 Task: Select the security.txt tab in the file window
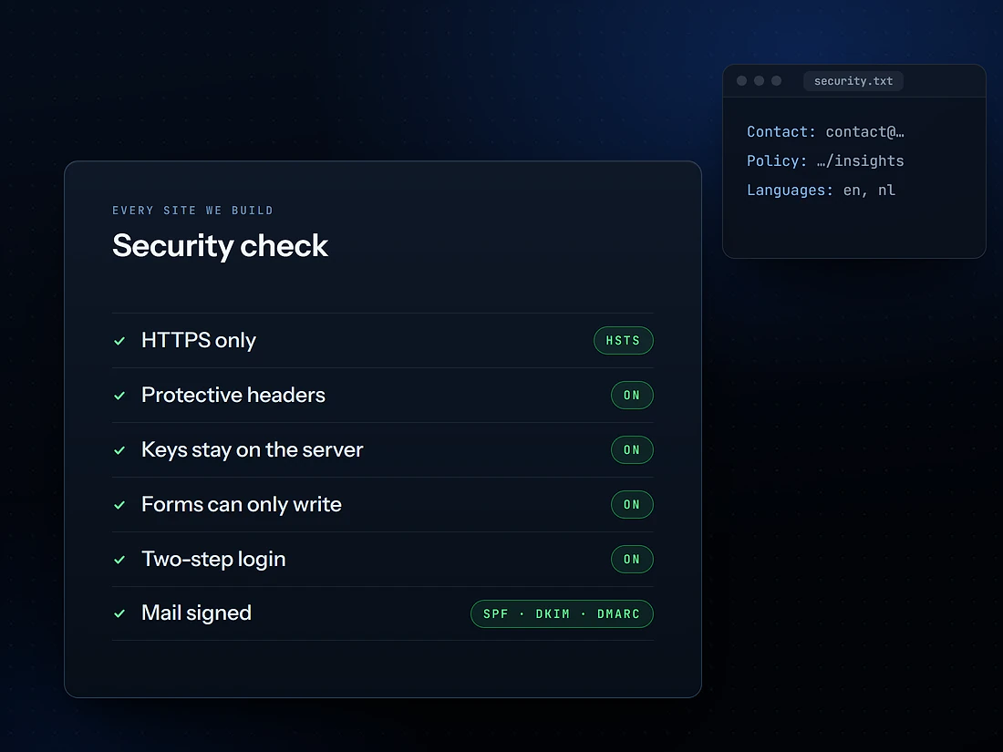click(853, 81)
